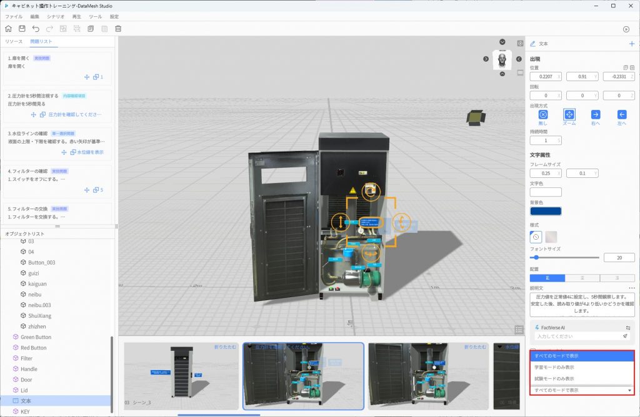This screenshot has width=640, height=417.
Task: Select the 左へ appearance direction
Action: 622,115
